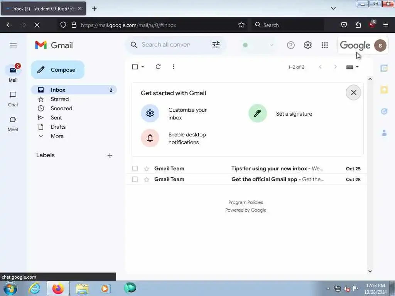The height and width of the screenshot is (296, 395).
Task: Open Chat in the left rail
Action: click(13, 99)
